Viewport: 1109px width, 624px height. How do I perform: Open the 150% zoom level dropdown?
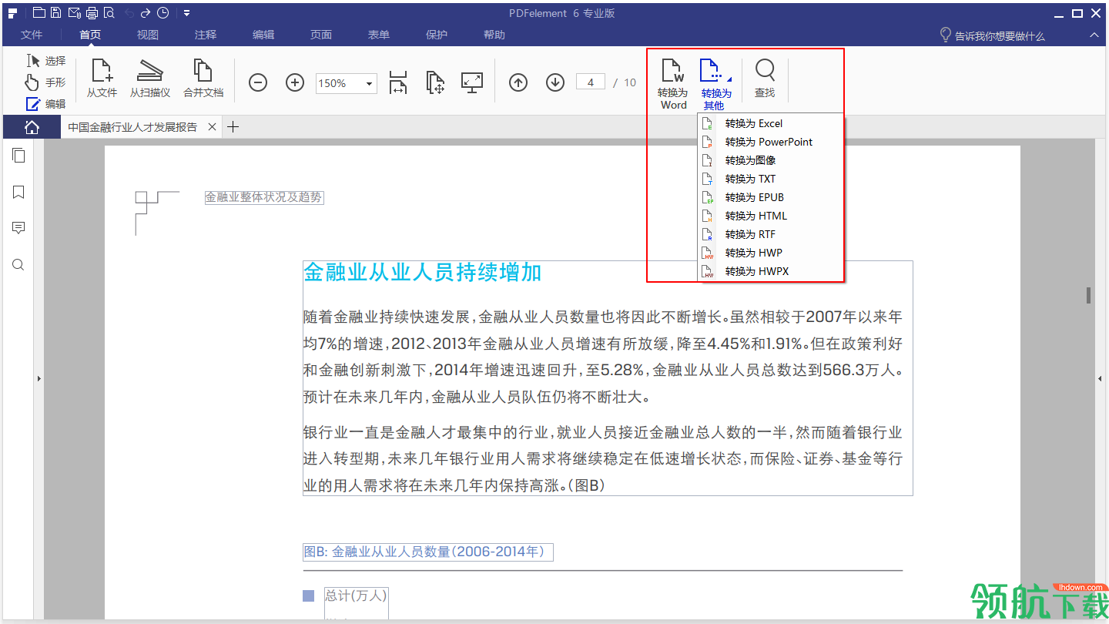369,83
